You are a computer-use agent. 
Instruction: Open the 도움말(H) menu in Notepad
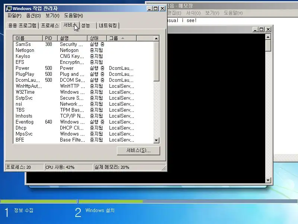[x=233, y=13]
